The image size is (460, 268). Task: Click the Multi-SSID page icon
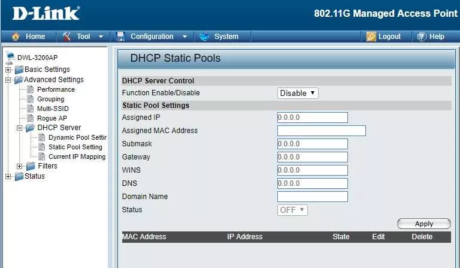click(x=30, y=109)
